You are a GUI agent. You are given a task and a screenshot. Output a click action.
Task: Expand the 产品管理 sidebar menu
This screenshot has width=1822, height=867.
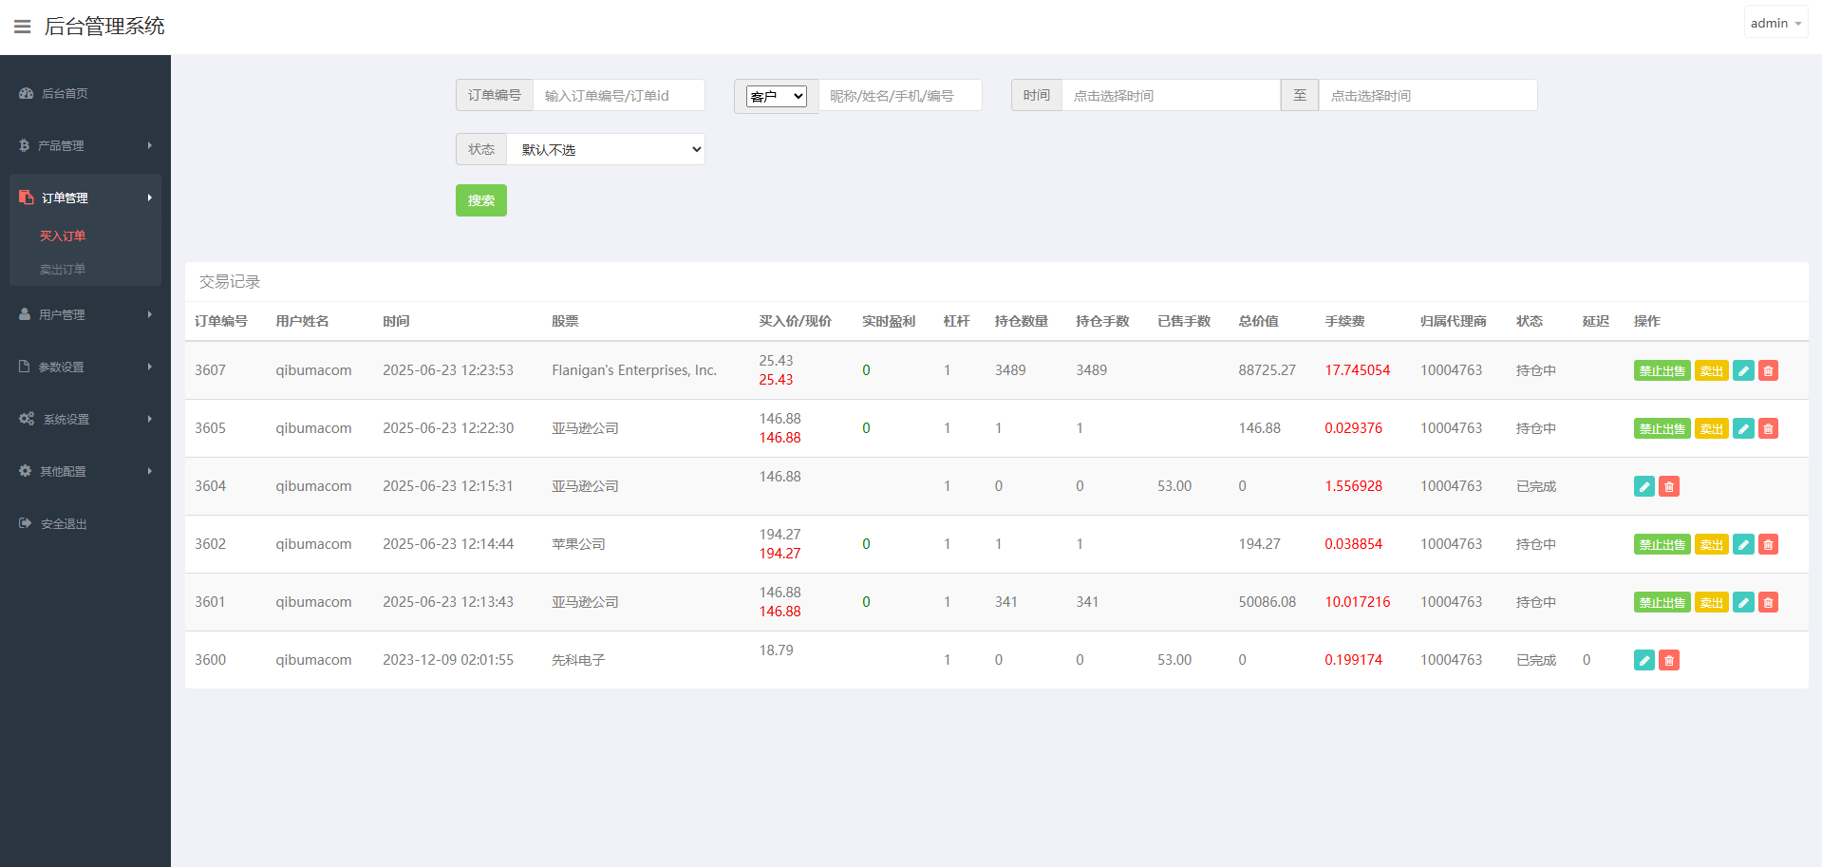(85, 145)
